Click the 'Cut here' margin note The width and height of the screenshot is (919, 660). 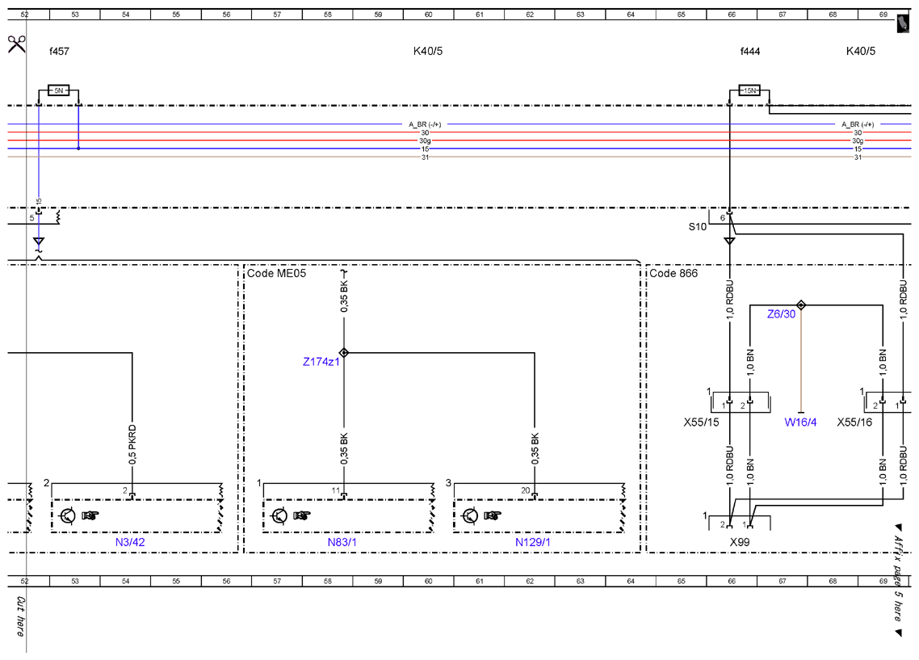click(x=20, y=616)
